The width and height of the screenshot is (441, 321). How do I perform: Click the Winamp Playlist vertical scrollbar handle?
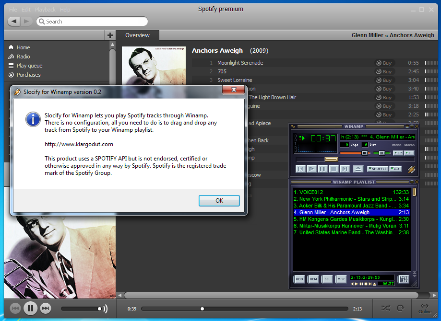click(414, 192)
